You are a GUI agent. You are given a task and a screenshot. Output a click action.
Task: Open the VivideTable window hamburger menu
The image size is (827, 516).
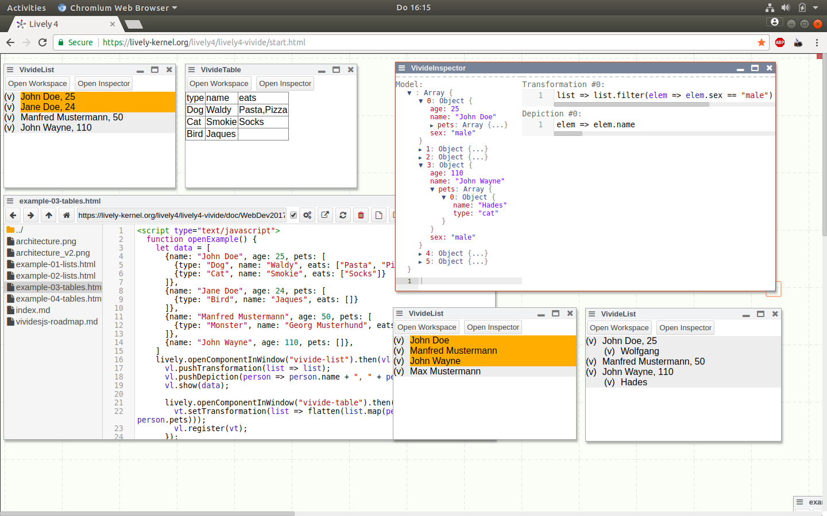point(192,69)
